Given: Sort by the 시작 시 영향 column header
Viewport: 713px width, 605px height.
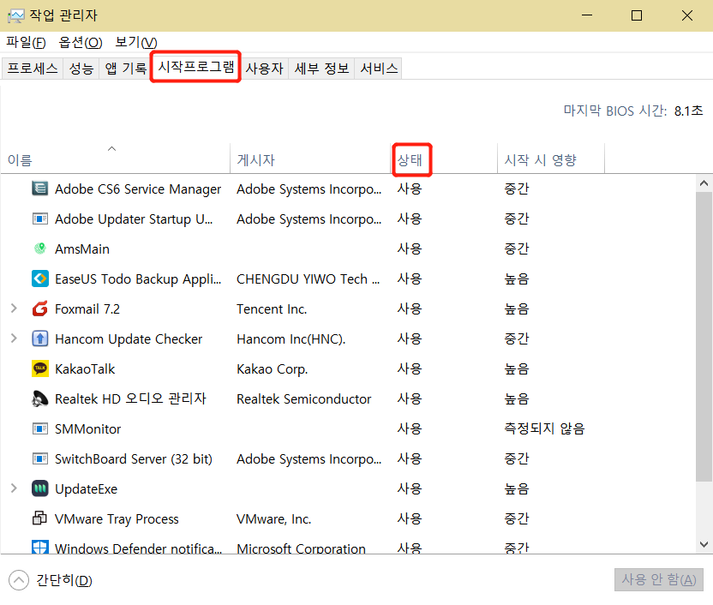Looking at the screenshot, I should (x=540, y=160).
